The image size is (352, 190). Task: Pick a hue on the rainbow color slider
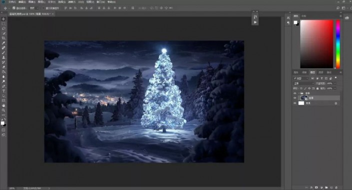[x=338, y=44]
